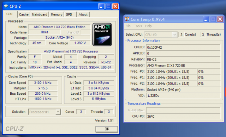Viewport: 226px width, 137px height.
Task: Click the Freq. #1 frequency field
Action: [172, 77]
